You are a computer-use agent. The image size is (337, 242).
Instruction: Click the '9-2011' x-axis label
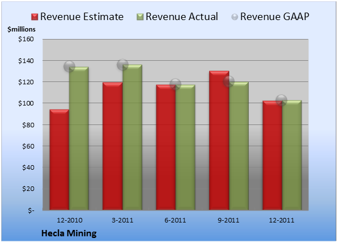click(229, 220)
